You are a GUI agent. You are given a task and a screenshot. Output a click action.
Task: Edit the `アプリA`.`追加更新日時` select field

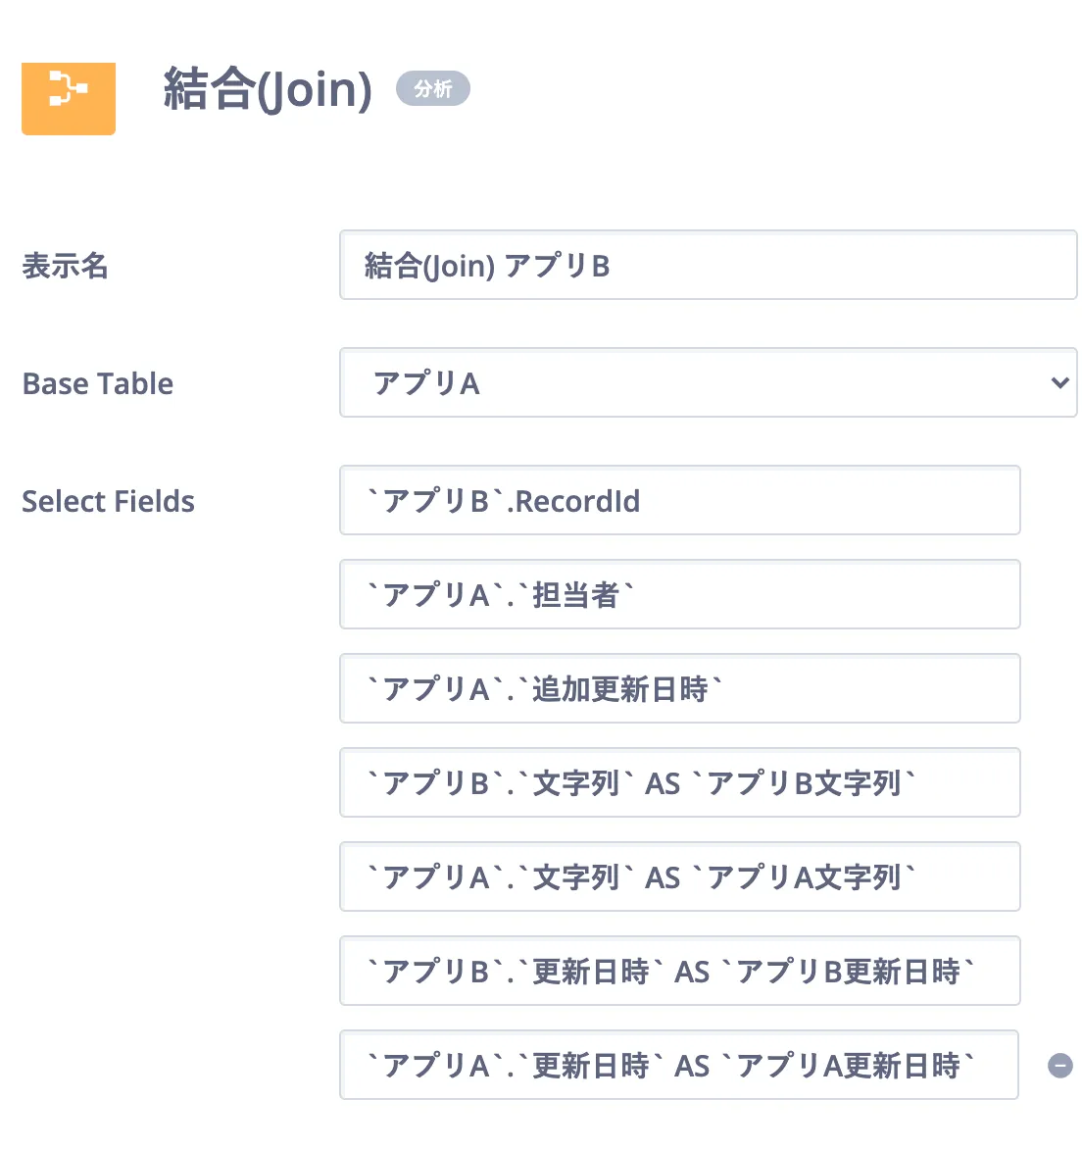point(679,689)
